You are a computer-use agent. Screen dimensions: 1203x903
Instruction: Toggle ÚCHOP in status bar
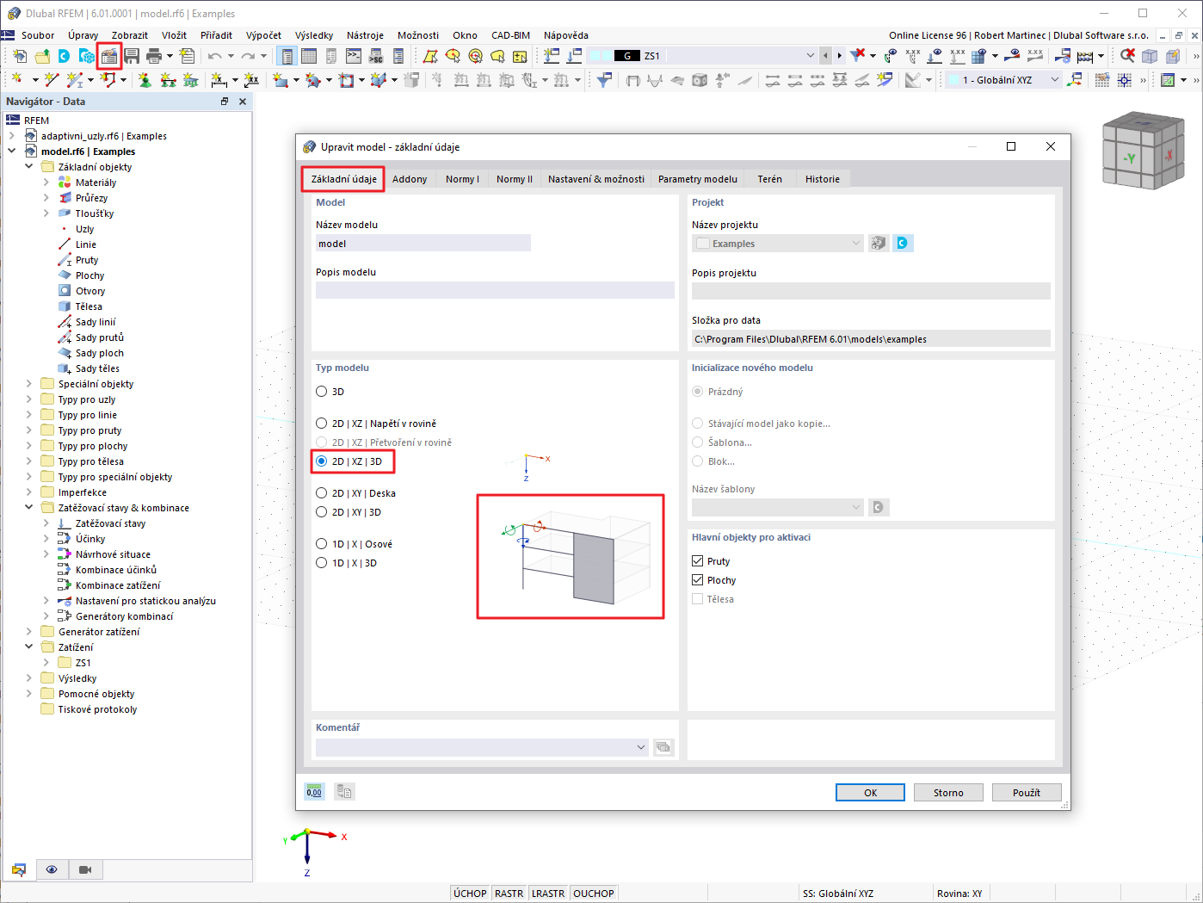point(470,894)
